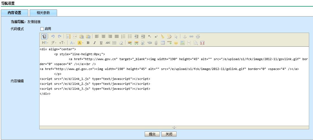
Task: Click on the link_1.js script line
Action: pyautogui.click(x=95, y=79)
